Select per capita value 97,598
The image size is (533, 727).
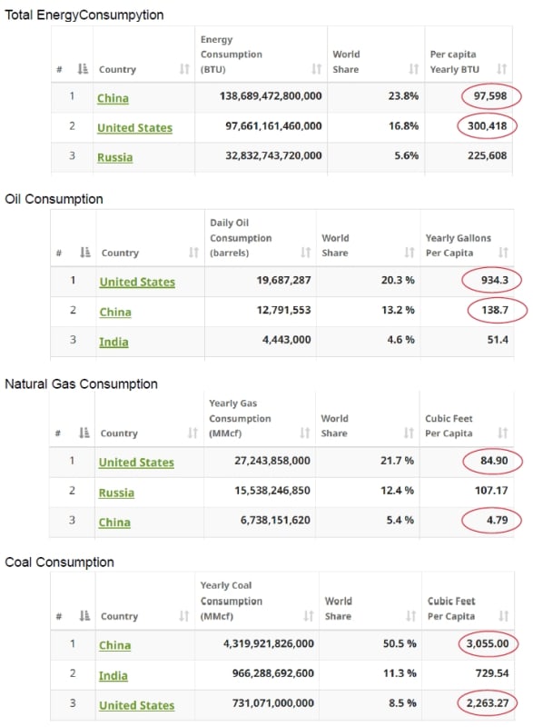490,96
